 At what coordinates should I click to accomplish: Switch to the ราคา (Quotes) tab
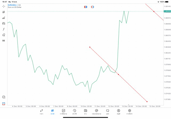point(41,112)
